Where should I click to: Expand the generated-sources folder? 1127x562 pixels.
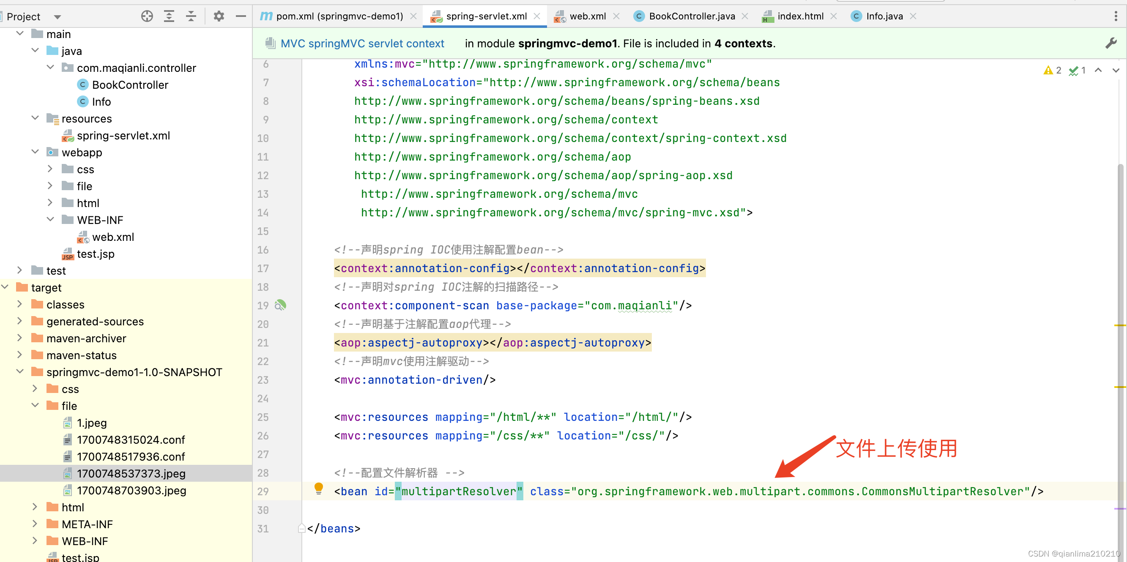[x=20, y=321]
